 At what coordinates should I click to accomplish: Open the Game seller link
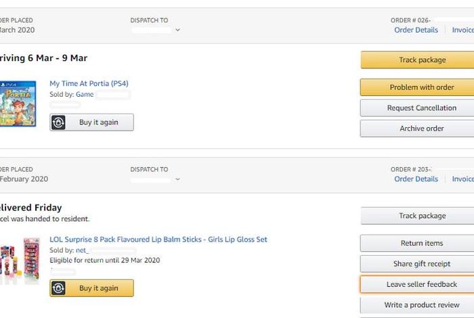[x=85, y=95]
